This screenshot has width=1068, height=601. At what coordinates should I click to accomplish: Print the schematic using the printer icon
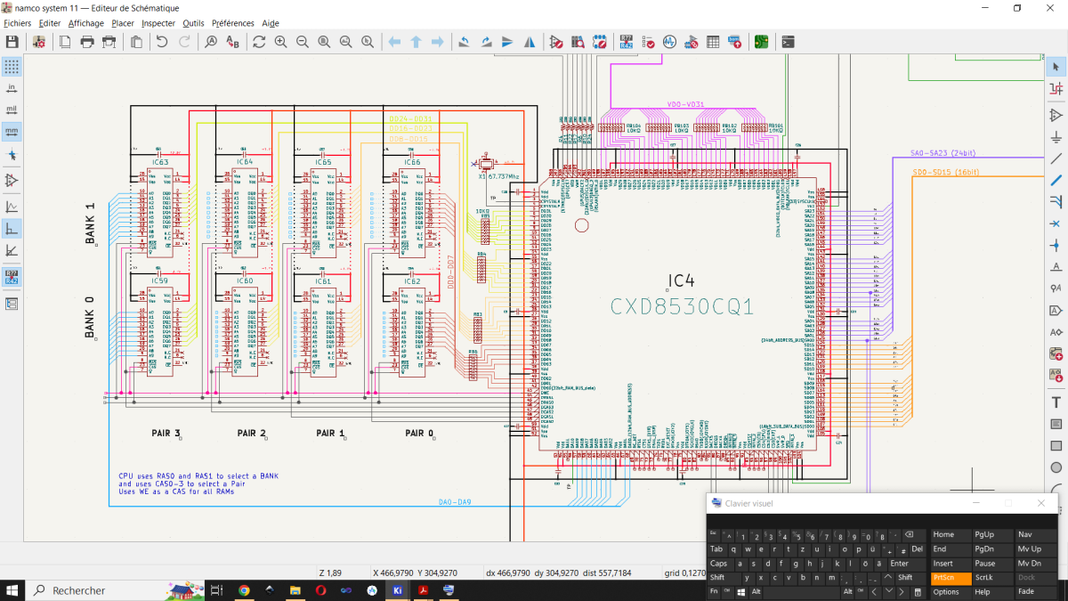pos(87,42)
